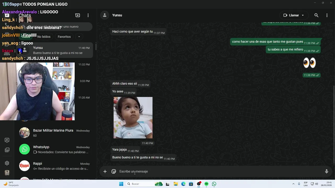The width and height of the screenshot is (335, 188).
Task: Open the Bazar Militar Marina Piura chat
Action: point(55,133)
